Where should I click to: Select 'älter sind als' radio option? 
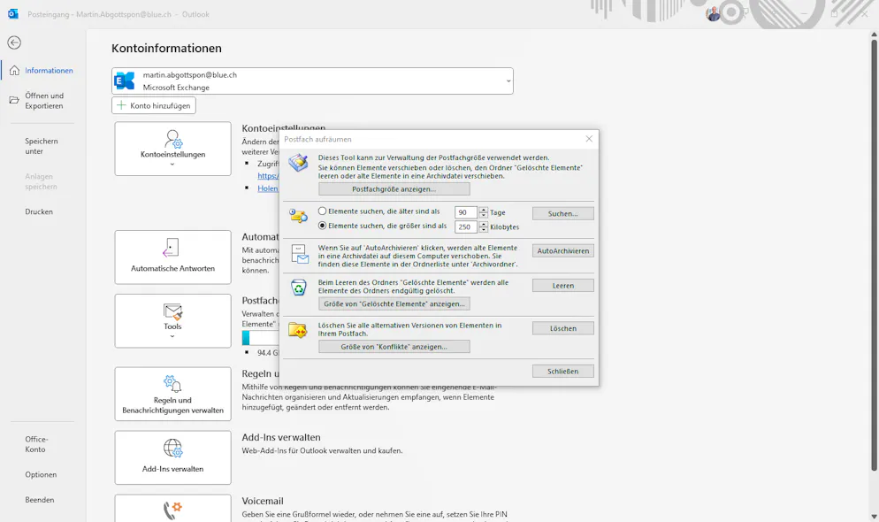tap(322, 211)
